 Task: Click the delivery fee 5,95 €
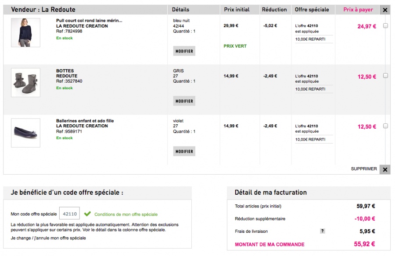click(x=367, y=231)
